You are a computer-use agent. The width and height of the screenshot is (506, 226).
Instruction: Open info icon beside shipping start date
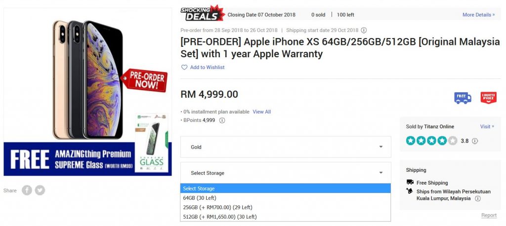point(364,30)
